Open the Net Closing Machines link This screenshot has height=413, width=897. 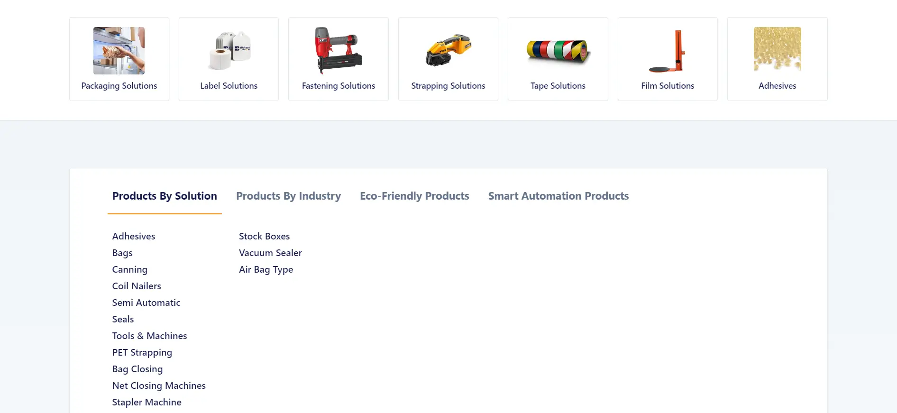pyautogui.click(x=159, y=386)
